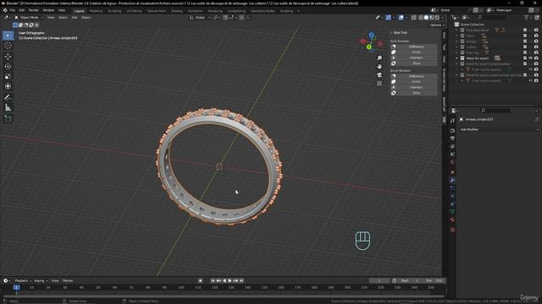The height and width of the screenshot is (304, 542).
Task: Select the 3D Cursor tool
Action: [x=8, y=46]
